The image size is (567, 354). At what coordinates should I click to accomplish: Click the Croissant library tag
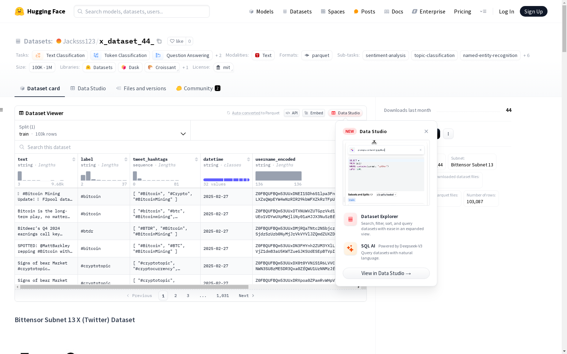[x=162, y=67]
